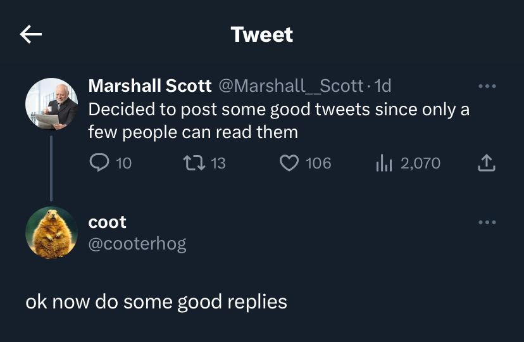Visit the Marshall Scott display name

(x=150, y=85)
